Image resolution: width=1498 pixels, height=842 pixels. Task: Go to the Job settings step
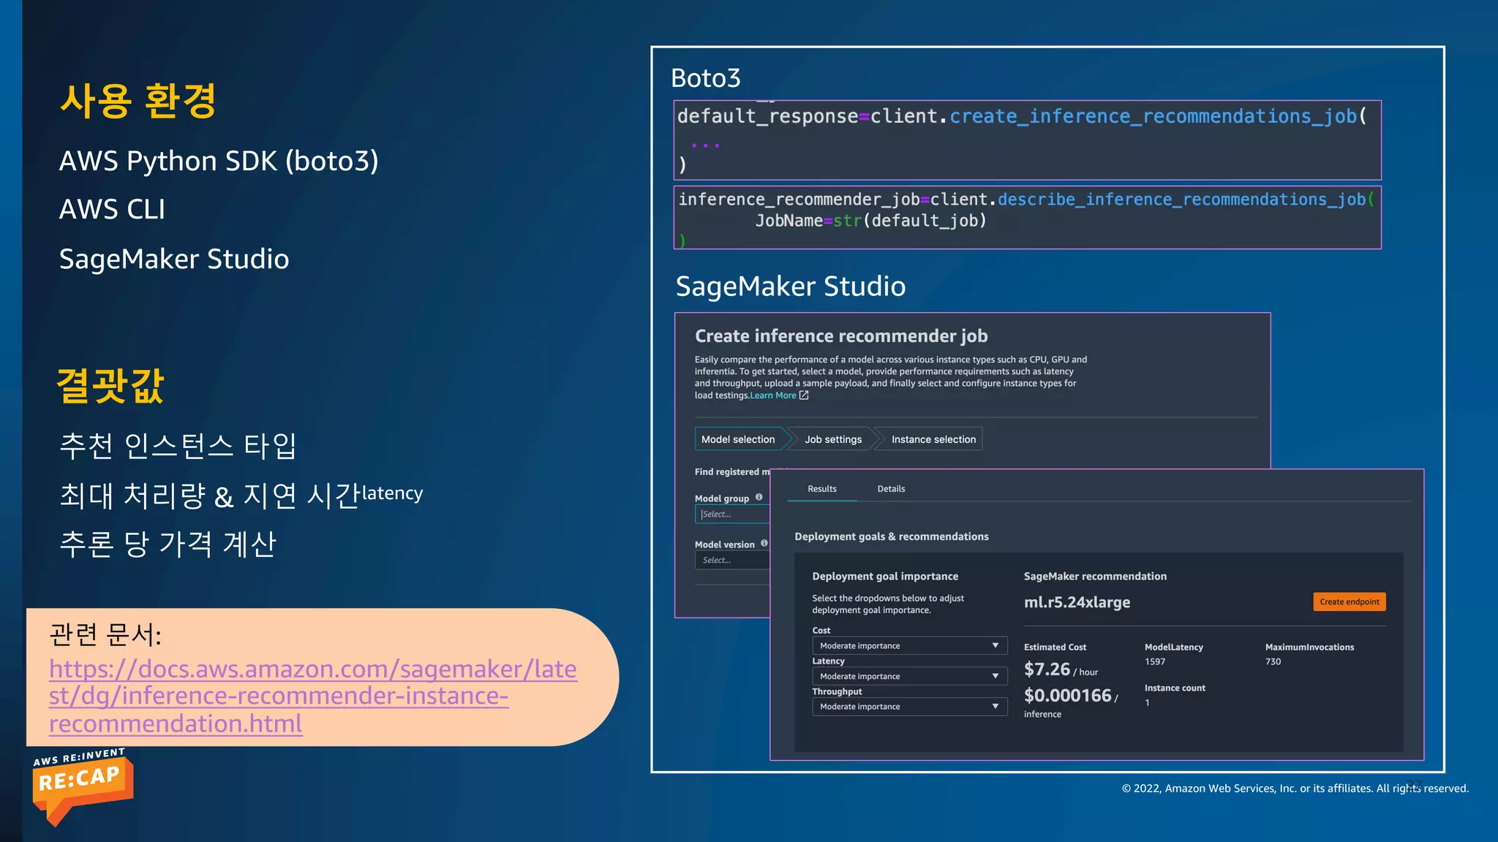click(x=833, y=439)
